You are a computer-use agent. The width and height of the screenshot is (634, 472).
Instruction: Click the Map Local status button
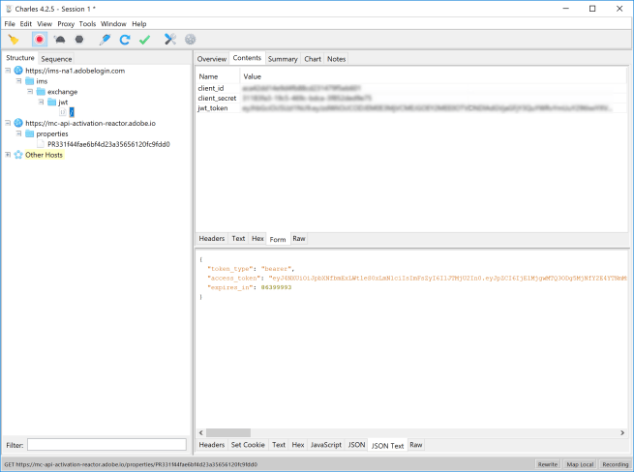(x=579, y=465)
